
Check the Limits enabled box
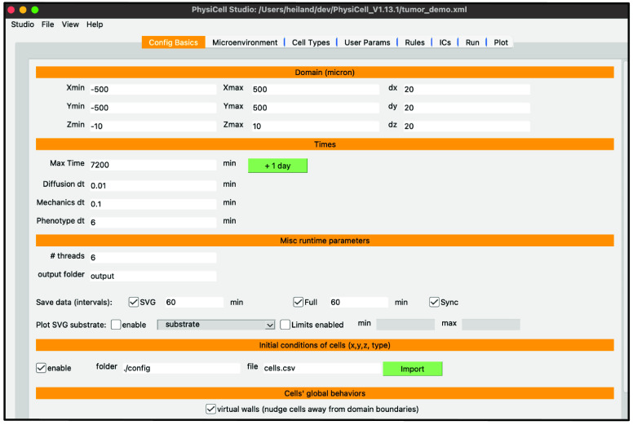pos(286,324)
